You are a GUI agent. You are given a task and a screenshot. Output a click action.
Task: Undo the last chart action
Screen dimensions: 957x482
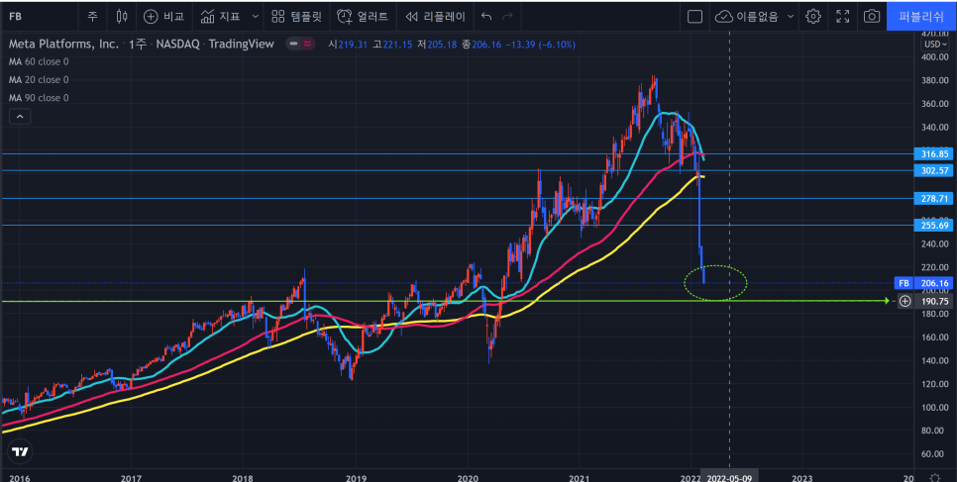[485, 17]
